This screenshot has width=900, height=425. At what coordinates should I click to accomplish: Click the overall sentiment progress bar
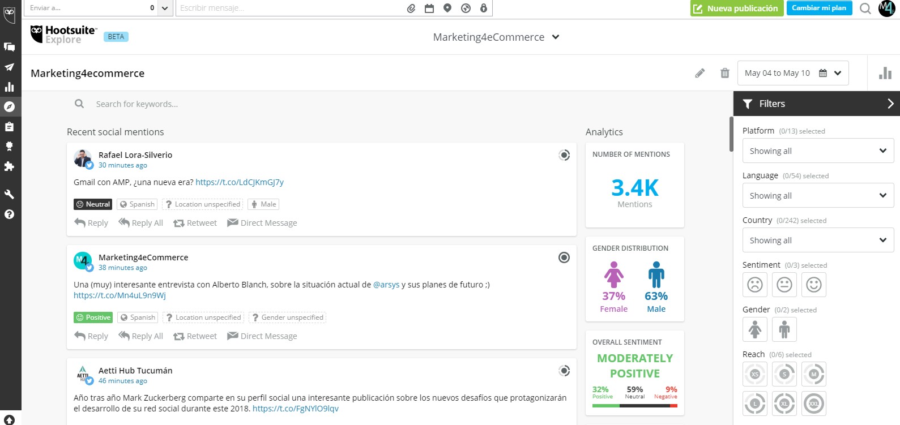pyautogui.click(x=634, y=405)
